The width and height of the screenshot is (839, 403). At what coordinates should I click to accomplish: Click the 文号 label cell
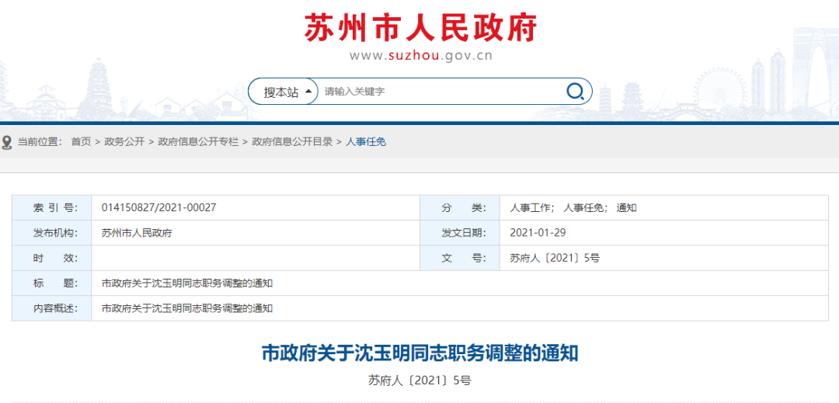460,258
